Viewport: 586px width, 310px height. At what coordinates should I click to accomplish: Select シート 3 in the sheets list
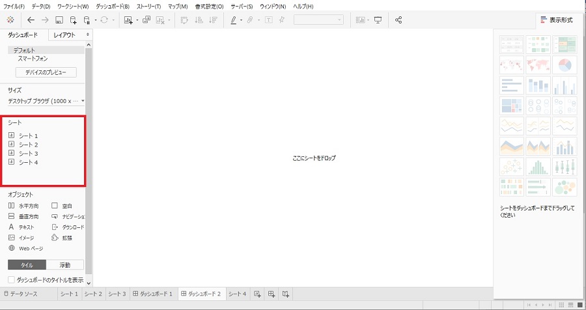(x=28, y=153)
